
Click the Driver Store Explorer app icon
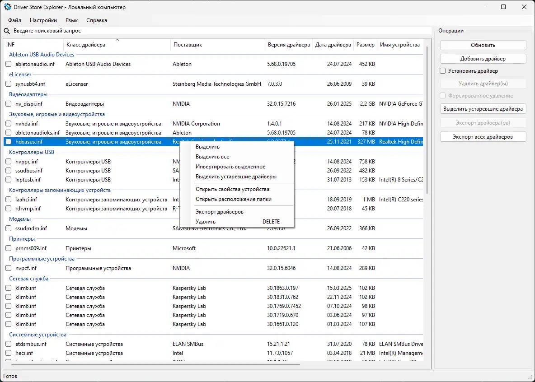click(7, 7)
